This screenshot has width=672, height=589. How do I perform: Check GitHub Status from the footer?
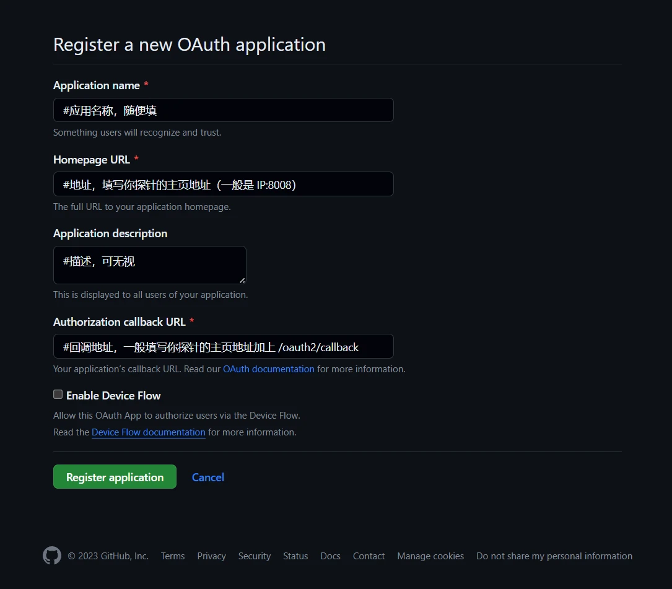tap(295, 556)
